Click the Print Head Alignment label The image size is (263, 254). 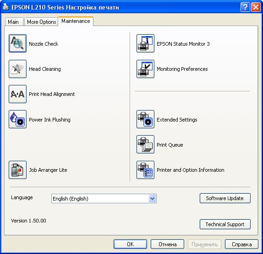click(52, 94)
